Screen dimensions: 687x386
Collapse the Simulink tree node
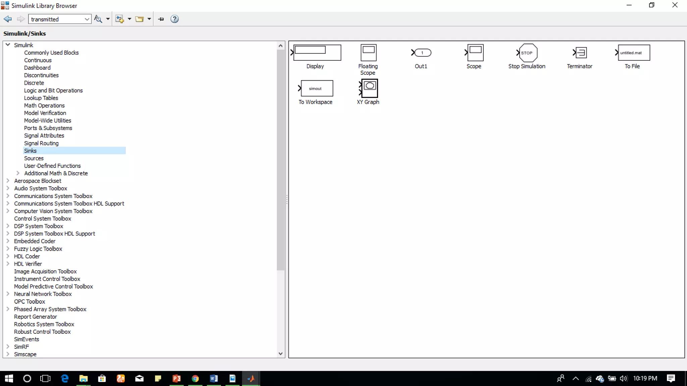tap(8, 45)
